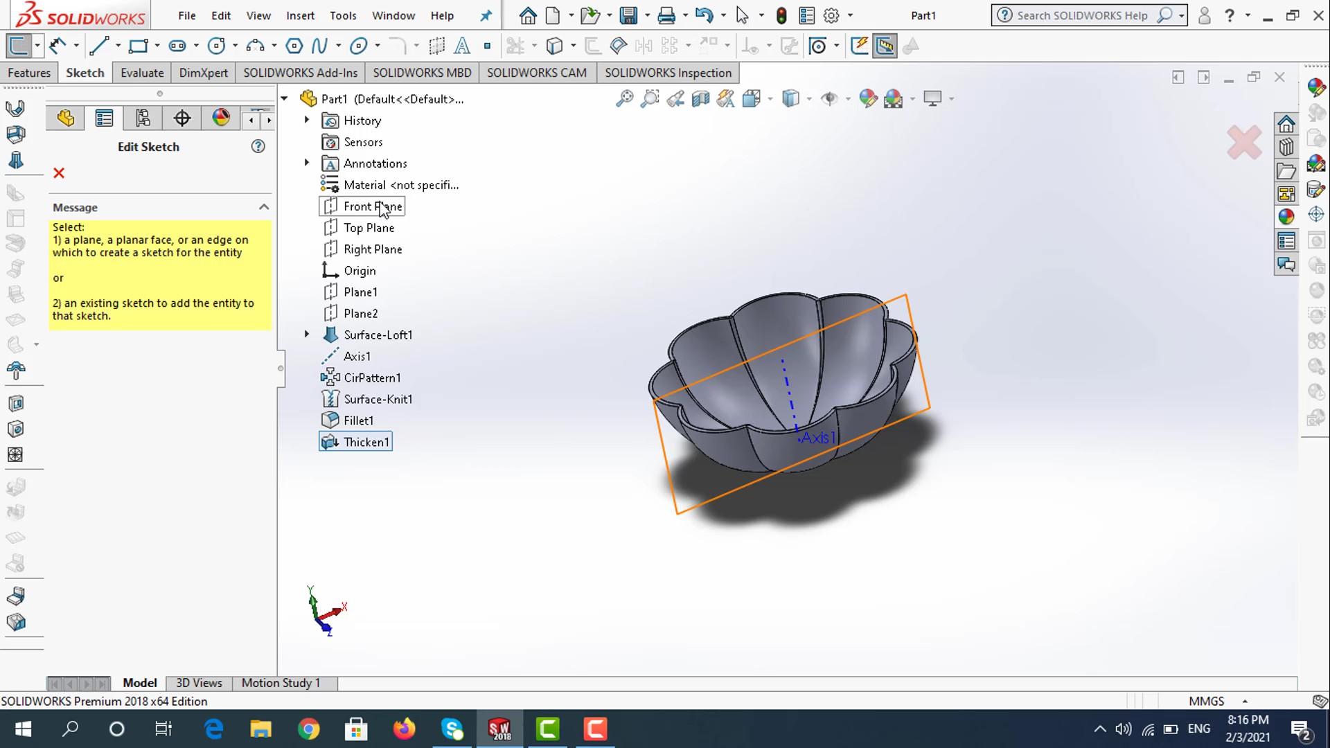Expand the Surface-Loft1 feature

pyautogui.click(x=307, y=335)
